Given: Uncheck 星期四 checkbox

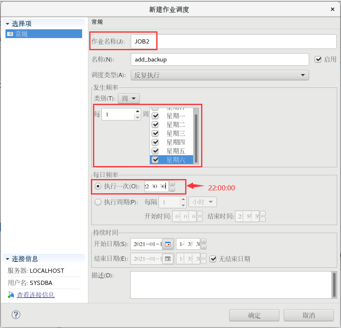Looking at the screenshot, I should [155, 142].
